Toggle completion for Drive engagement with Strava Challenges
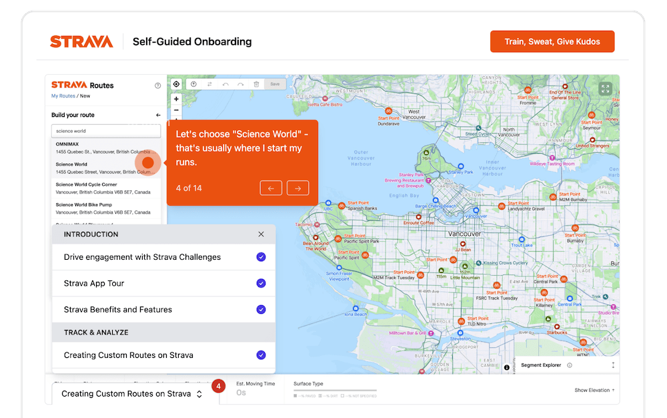The height and width of the screenshot is (418, 667). coord(260,257)
